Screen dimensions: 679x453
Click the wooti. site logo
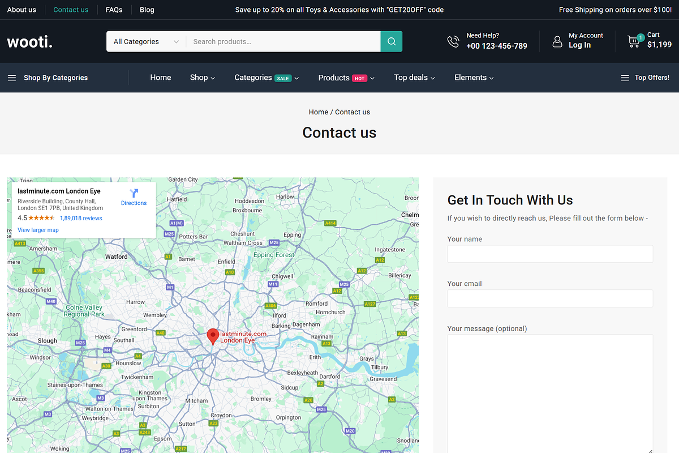pos(30,41)
